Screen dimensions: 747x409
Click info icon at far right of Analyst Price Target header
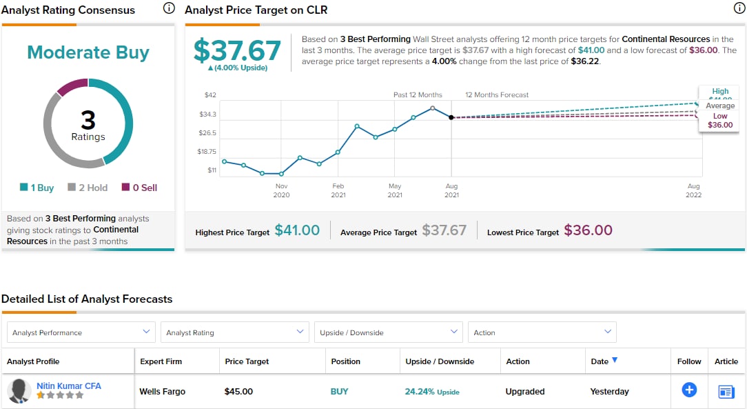click(739, 9)
